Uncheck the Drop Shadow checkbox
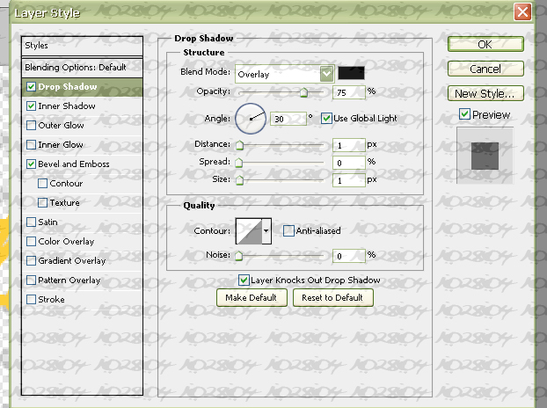Image resolution: width=547 pixels, height=408 pixels. click(x=31, y=87)
